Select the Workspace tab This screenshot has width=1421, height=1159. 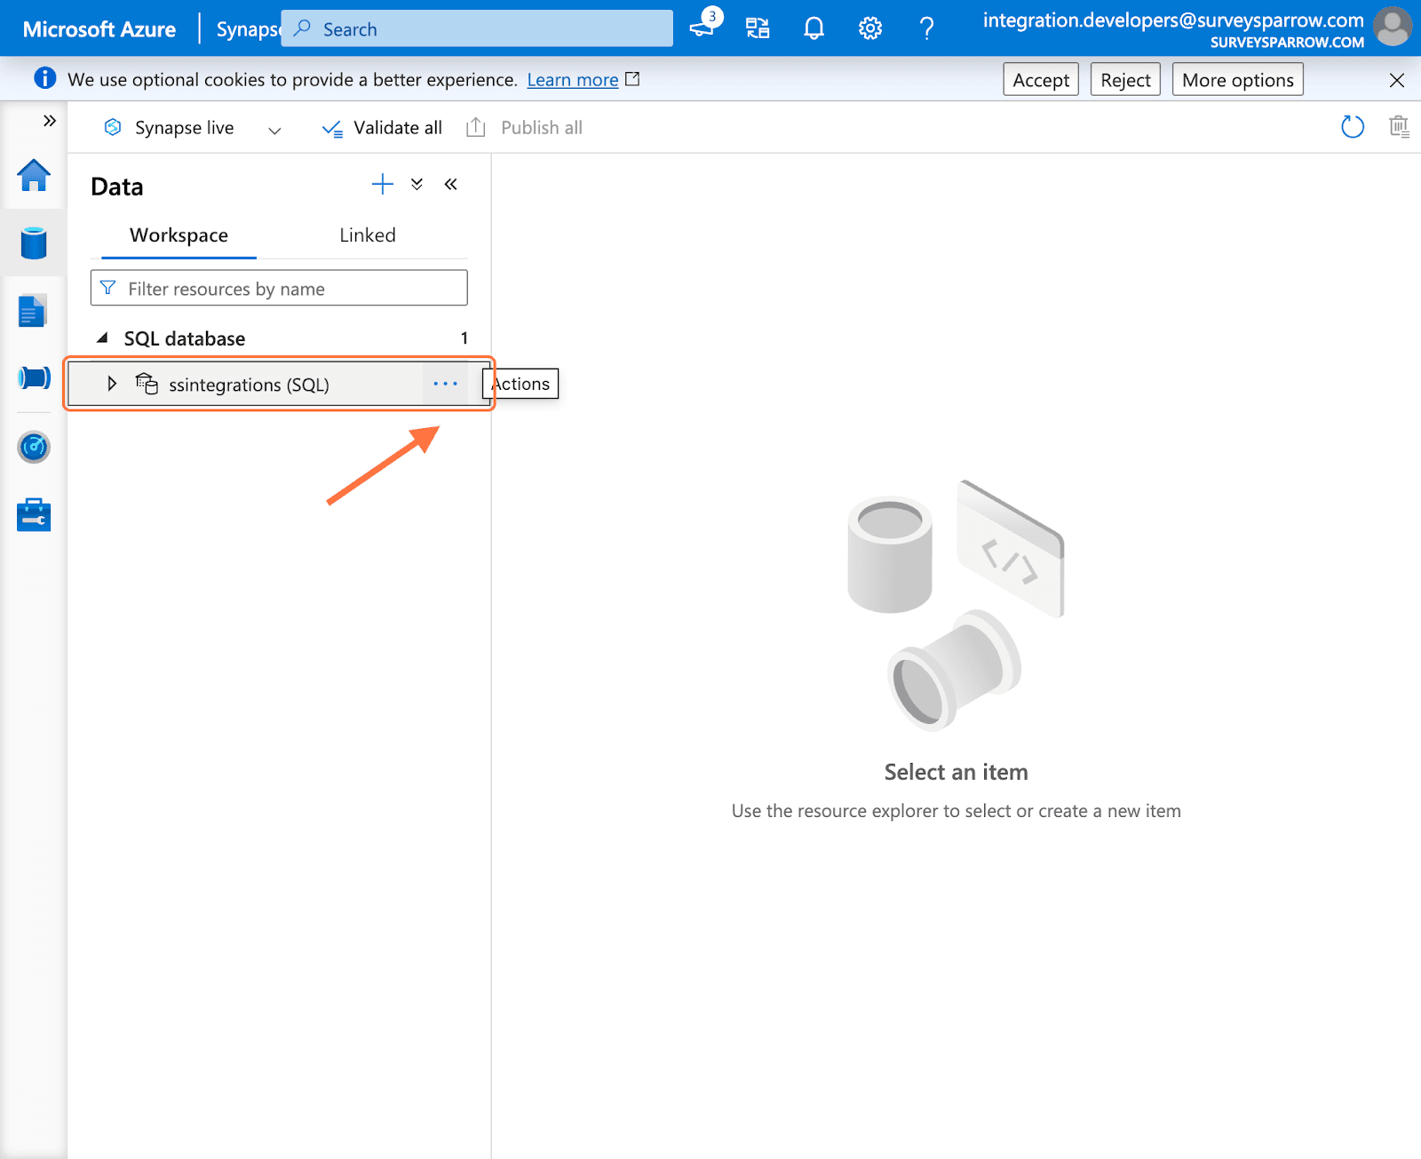pyautogui.click(x=179, y=235)
